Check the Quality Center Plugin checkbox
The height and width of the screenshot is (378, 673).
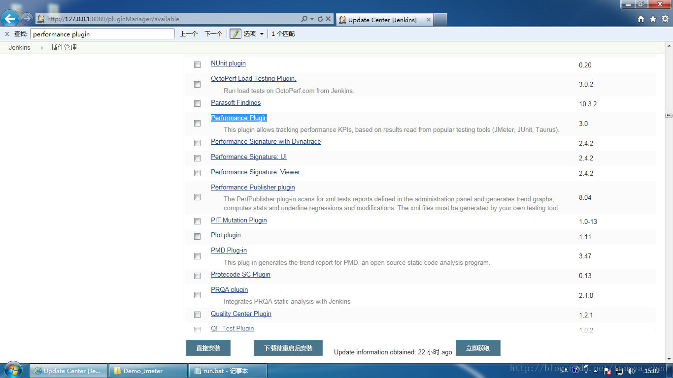pos(197,315)
